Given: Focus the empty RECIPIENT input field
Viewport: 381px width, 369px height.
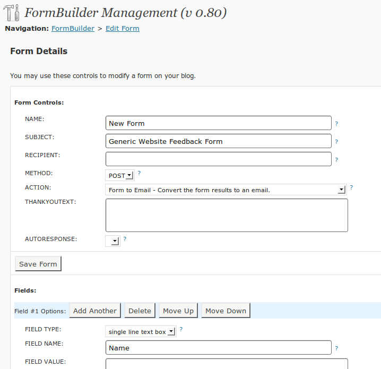Looking at the screenshot, I should (219, 159).
